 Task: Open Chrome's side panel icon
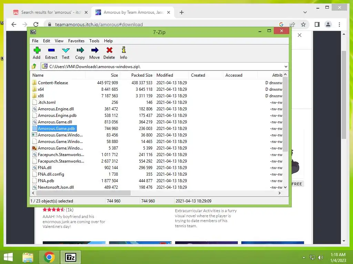[x=317, y=24]
